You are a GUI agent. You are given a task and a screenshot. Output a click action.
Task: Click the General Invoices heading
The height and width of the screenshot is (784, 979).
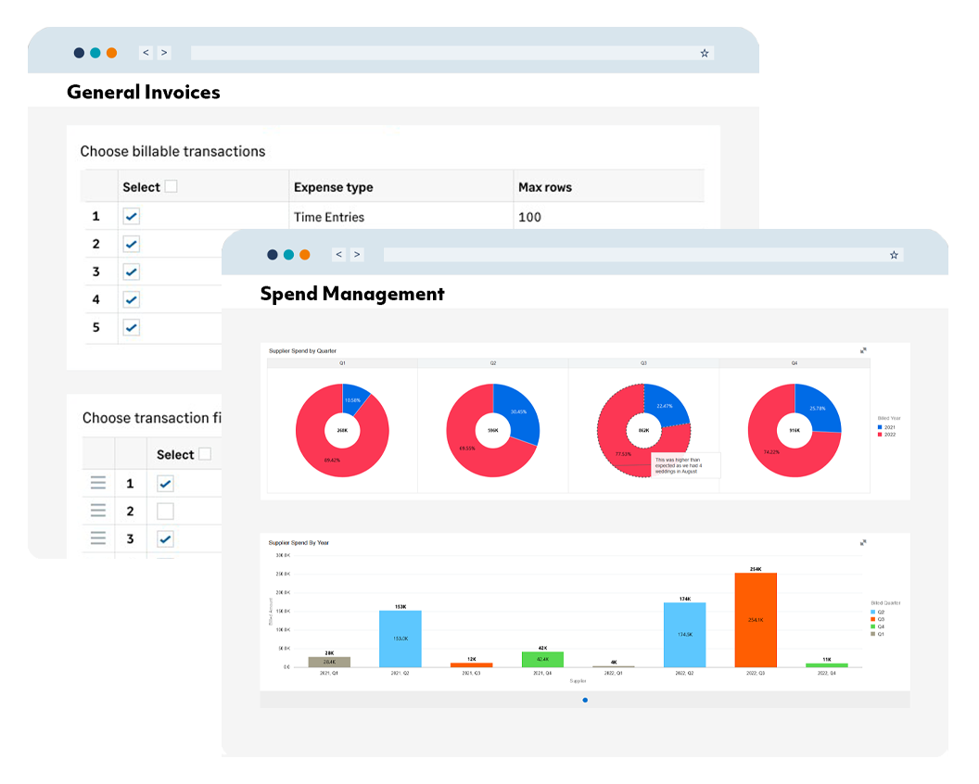coord(144,92)
